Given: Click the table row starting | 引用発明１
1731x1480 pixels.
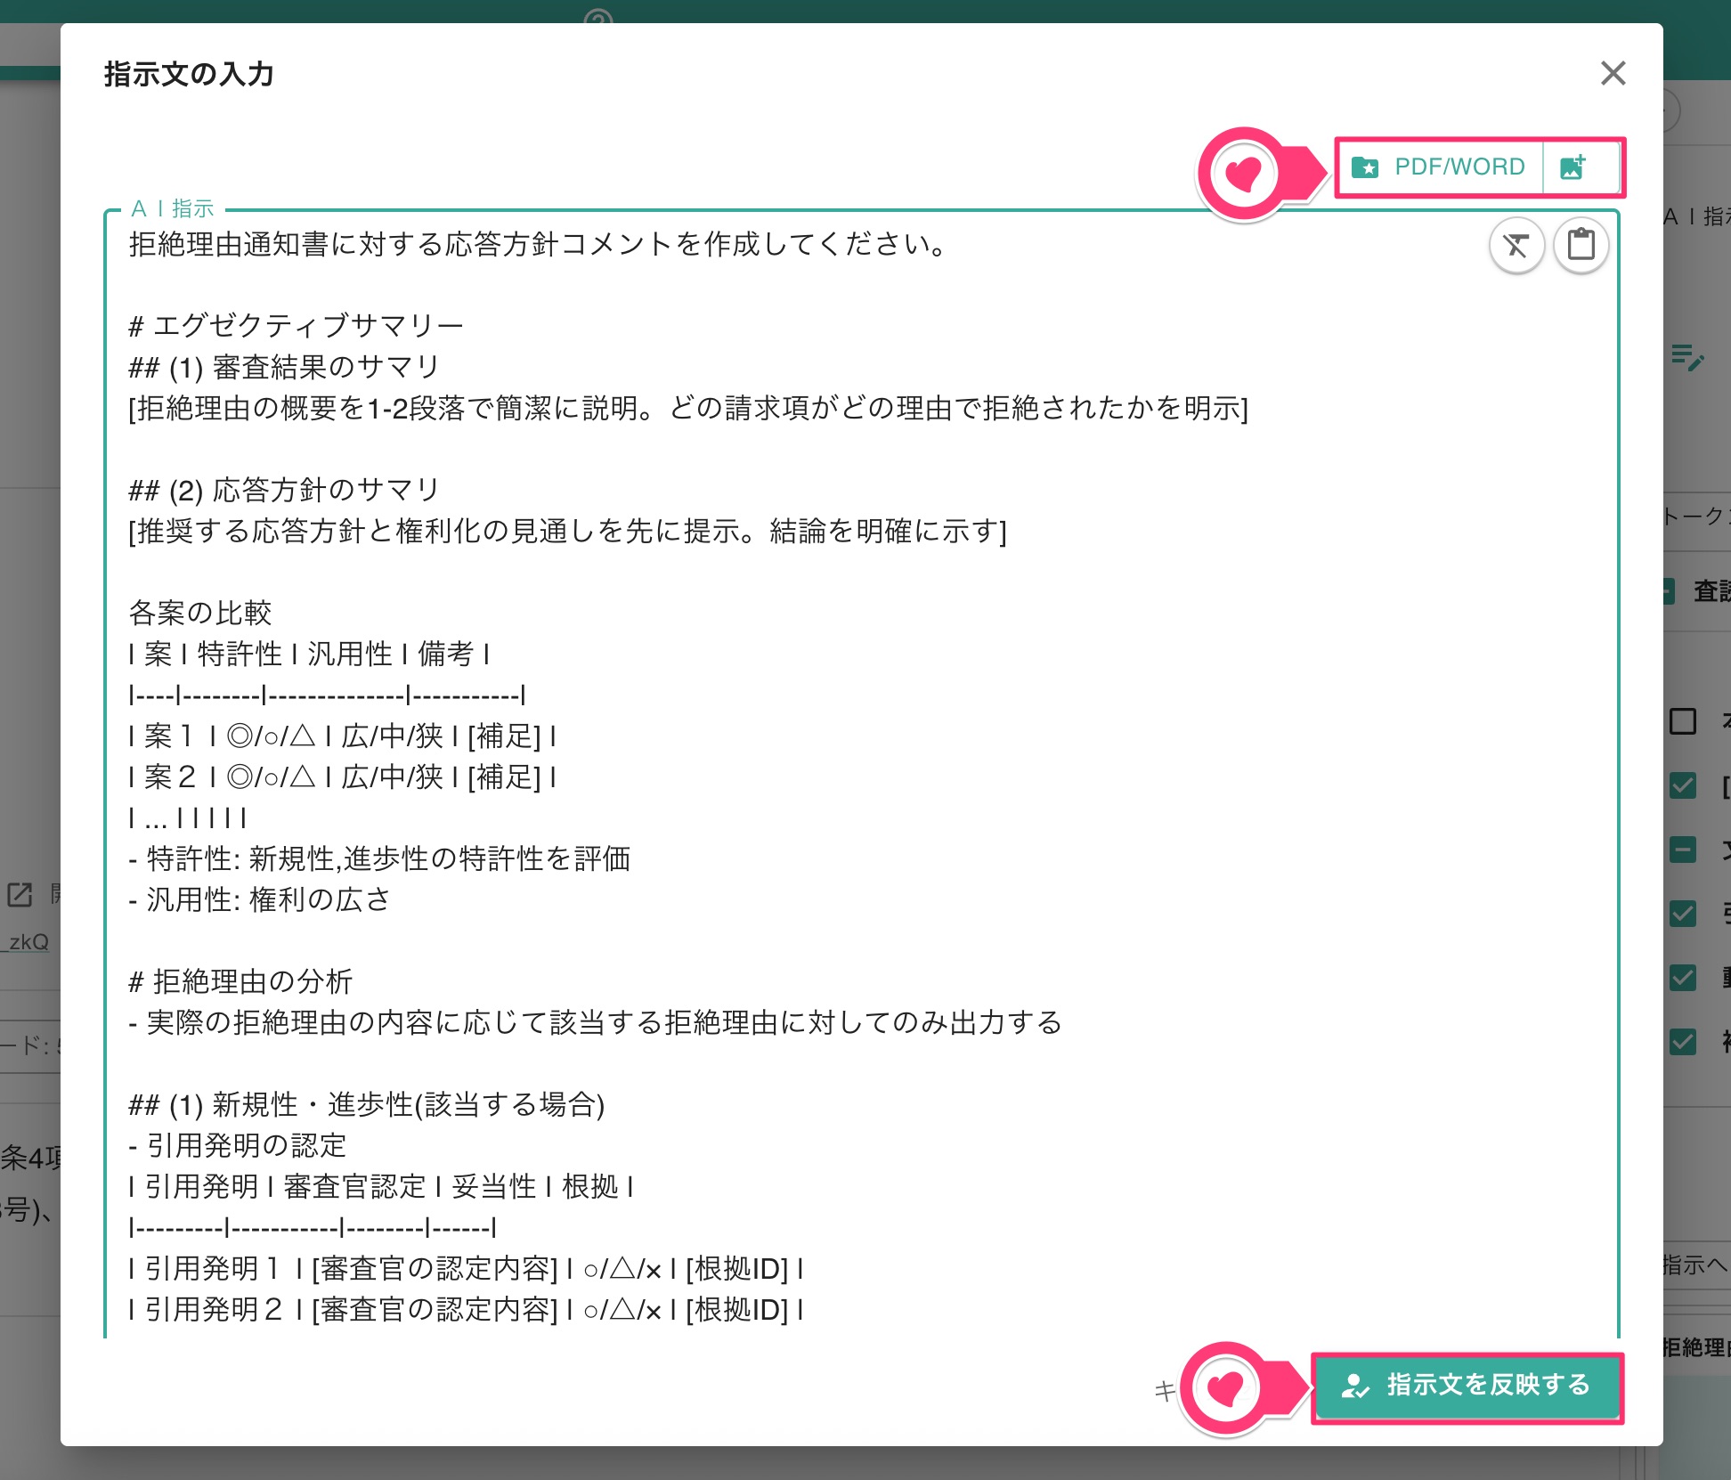Looking at the screenshot, I should (466, 1268).
